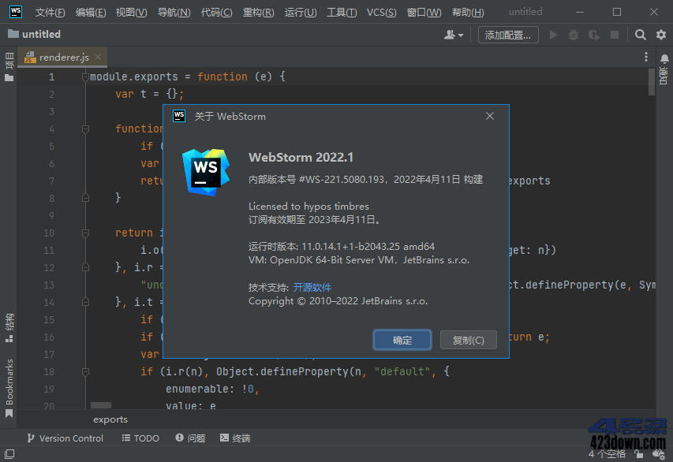The height and width of the screenshot is (462, 673).
Task: Open the editor options kebab menu
Action: [645, 57]
